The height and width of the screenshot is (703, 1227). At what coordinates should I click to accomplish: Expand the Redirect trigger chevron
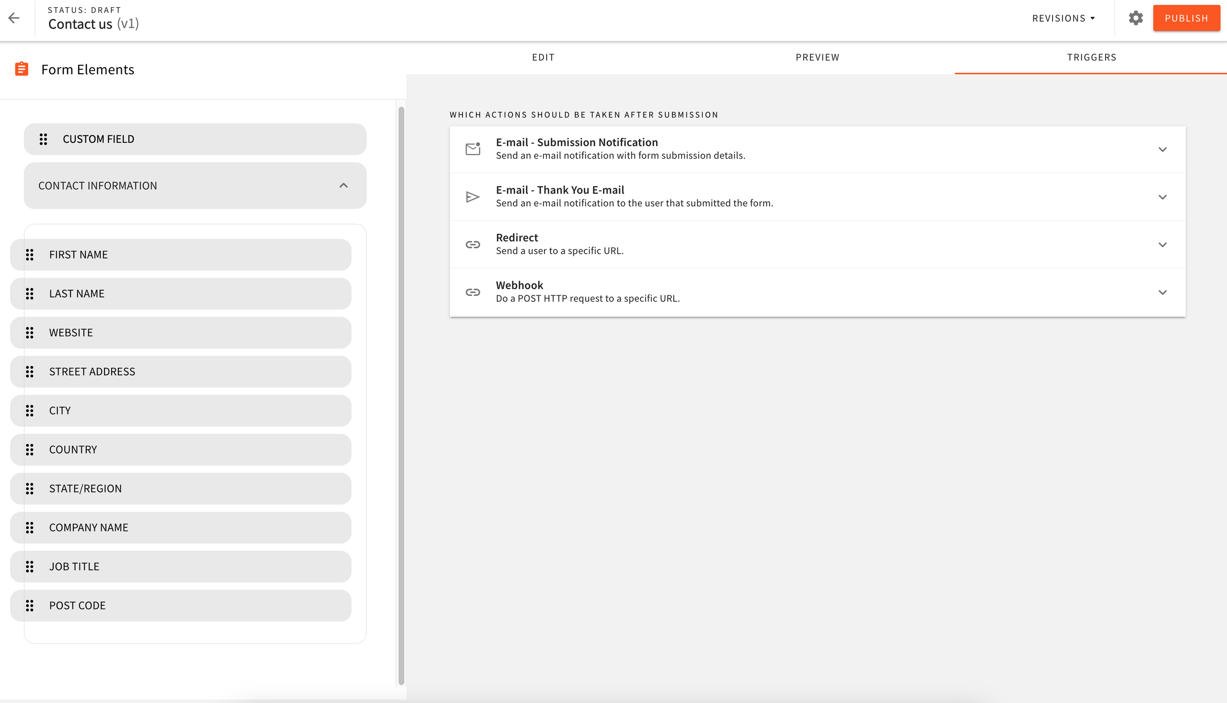click(x=1162, y=245)
